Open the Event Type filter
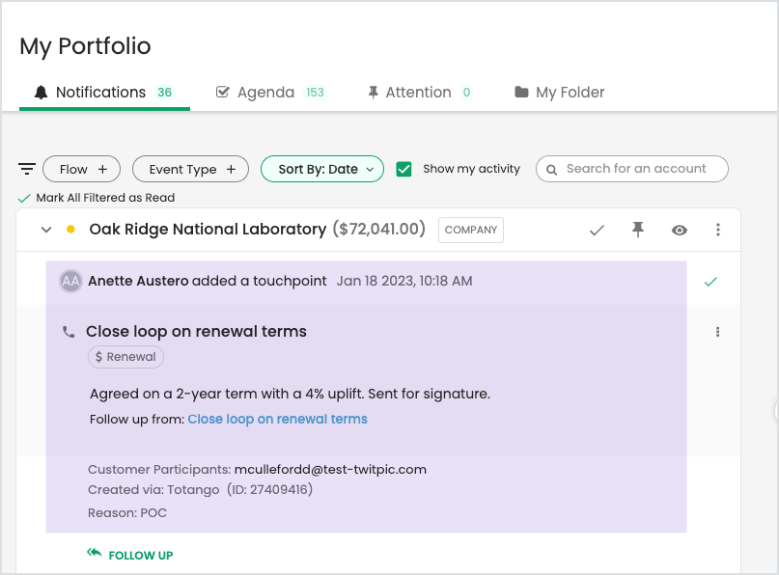The image size is (779, 575). (190, 168)
